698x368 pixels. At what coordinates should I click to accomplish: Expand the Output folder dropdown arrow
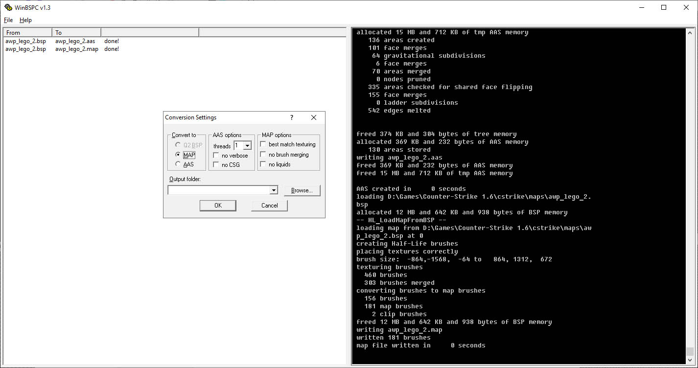274,190
